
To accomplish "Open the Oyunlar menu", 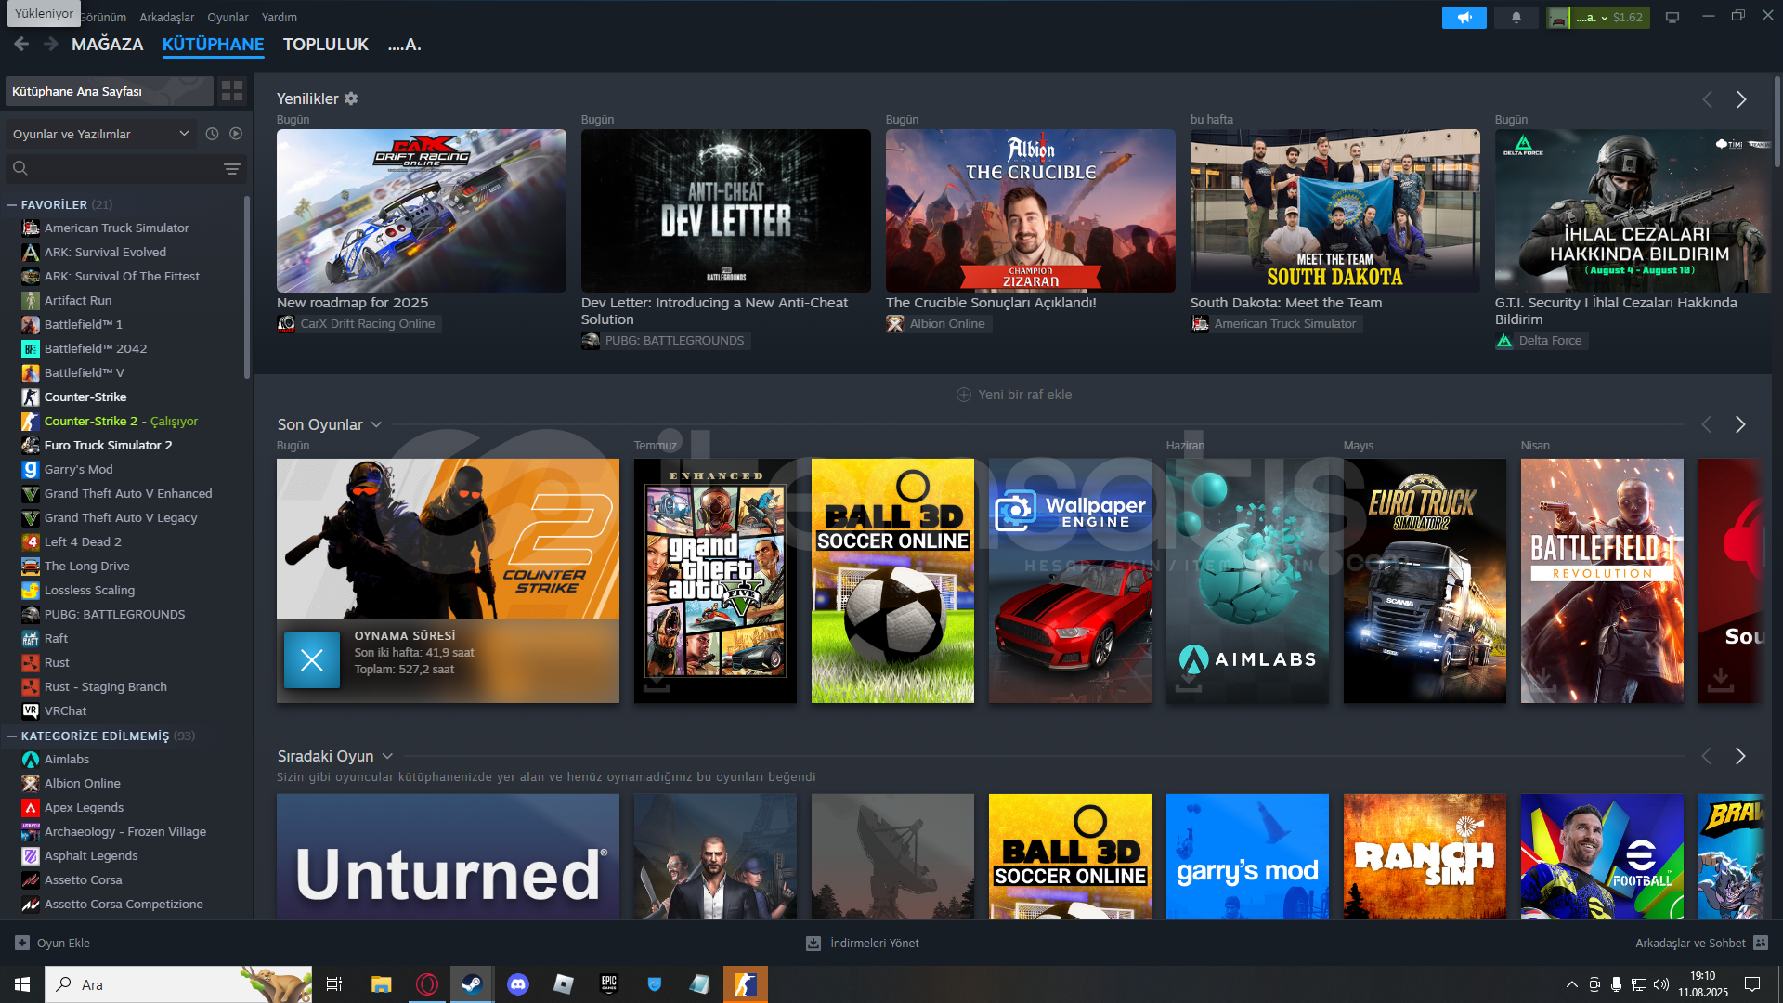I will tap(228, 17).
